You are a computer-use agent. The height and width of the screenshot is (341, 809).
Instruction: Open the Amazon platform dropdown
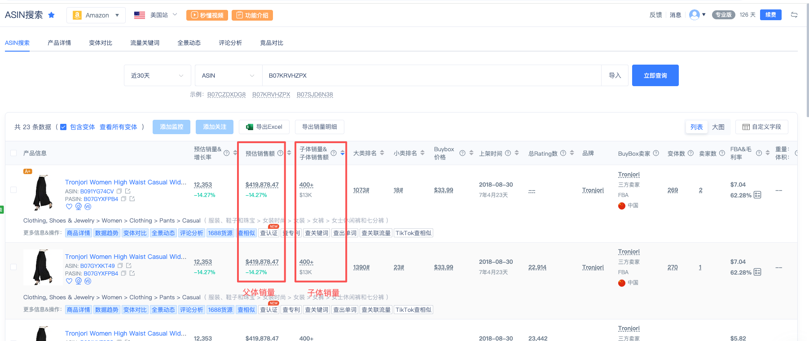[96, 15]
